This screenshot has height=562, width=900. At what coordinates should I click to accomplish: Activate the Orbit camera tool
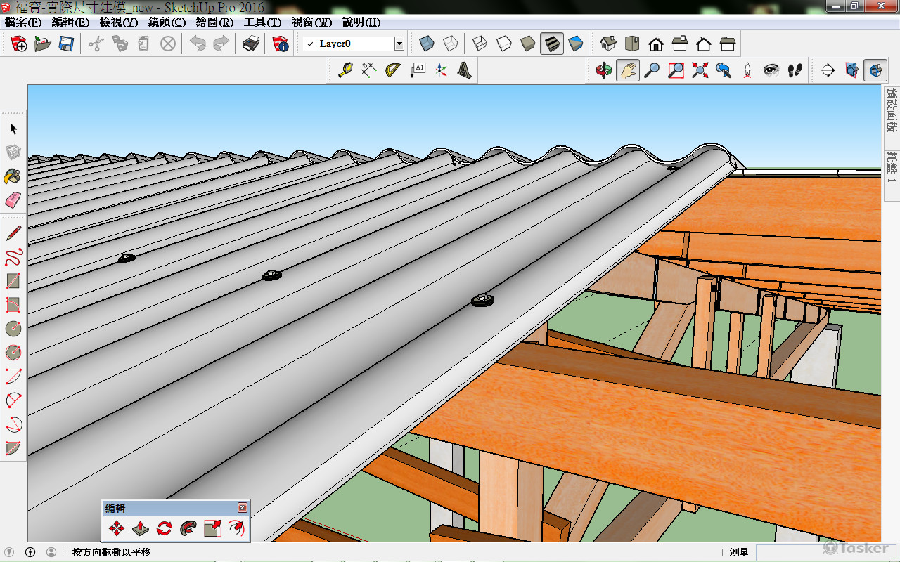604,70
